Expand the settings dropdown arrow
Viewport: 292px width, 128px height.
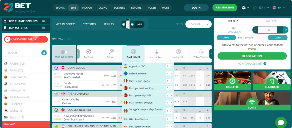[248, 8]
